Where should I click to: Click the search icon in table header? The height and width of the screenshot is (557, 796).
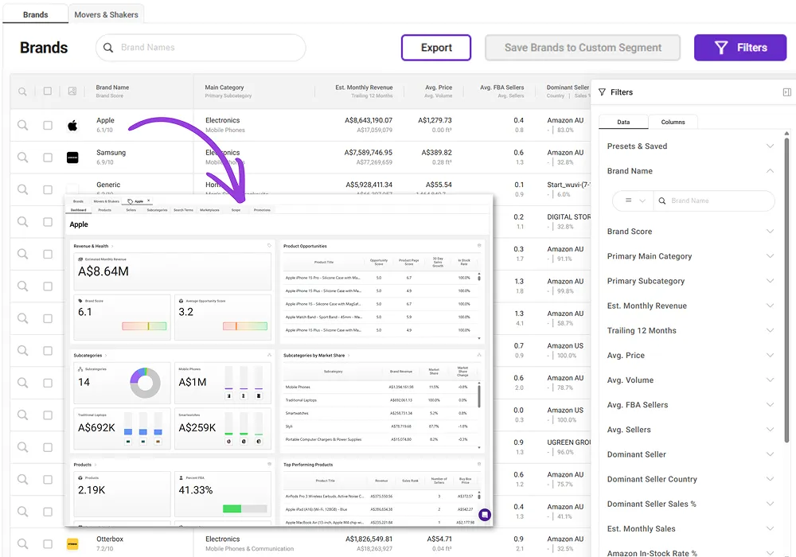tap(23, 92)
